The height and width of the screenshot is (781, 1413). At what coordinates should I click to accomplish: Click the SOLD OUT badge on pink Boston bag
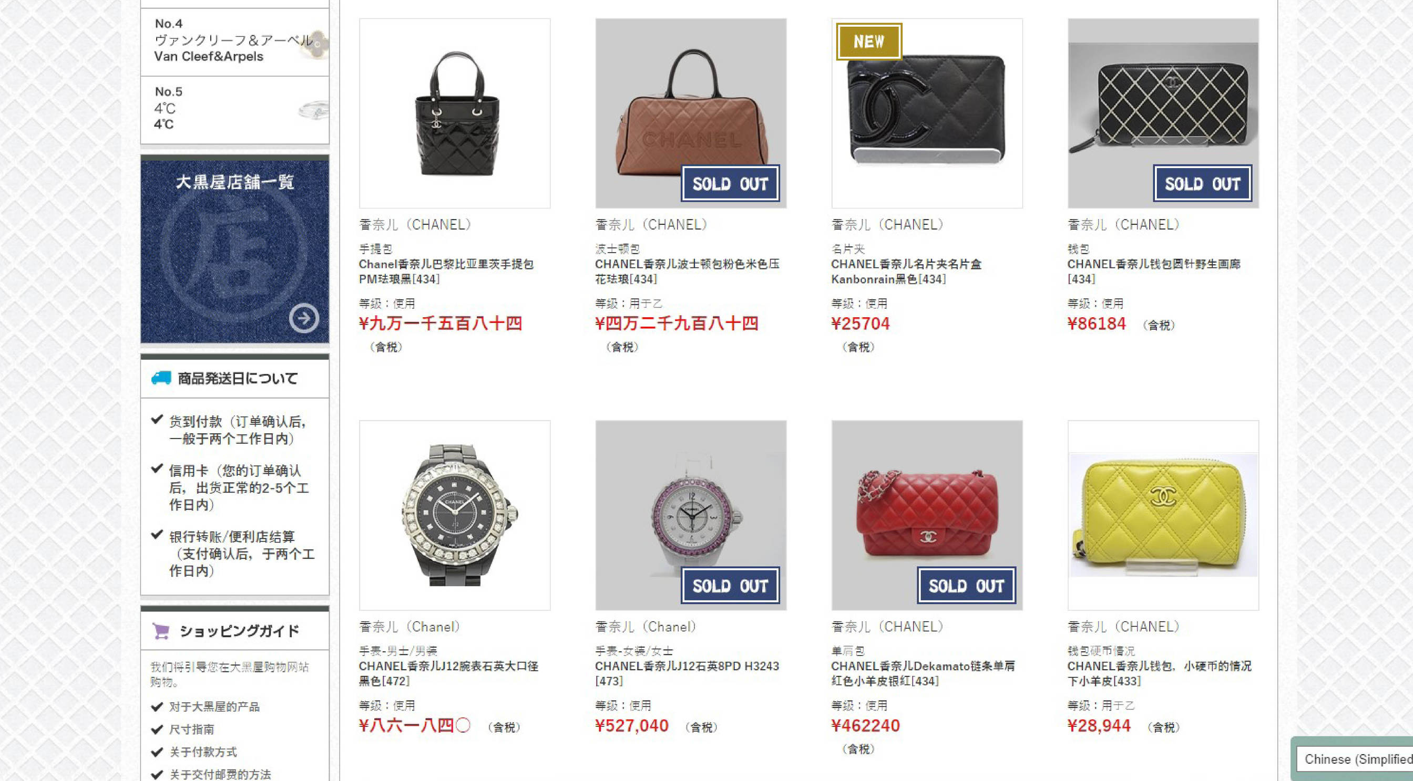click(730, 184)
